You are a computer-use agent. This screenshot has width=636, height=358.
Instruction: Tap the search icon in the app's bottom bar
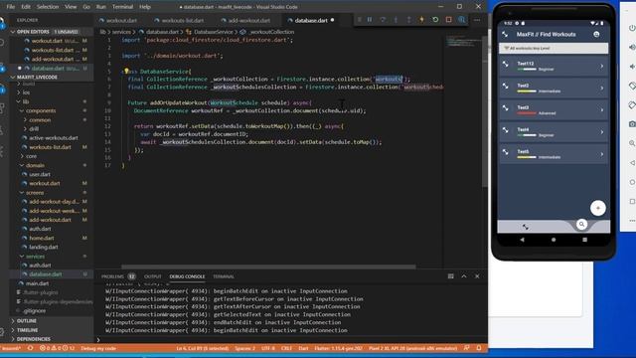pyautogui.click(x=581, y=224)
